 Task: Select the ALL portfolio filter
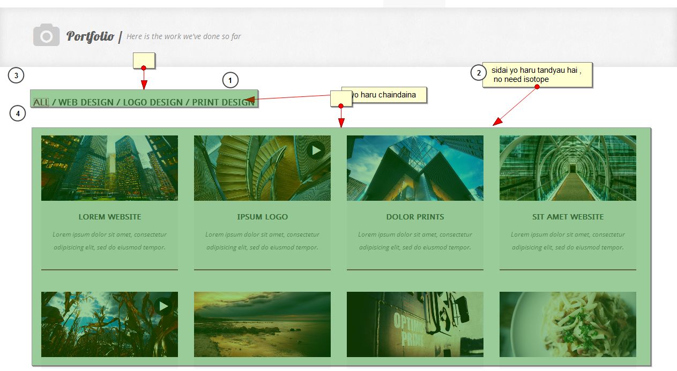[x=41, y=102]
